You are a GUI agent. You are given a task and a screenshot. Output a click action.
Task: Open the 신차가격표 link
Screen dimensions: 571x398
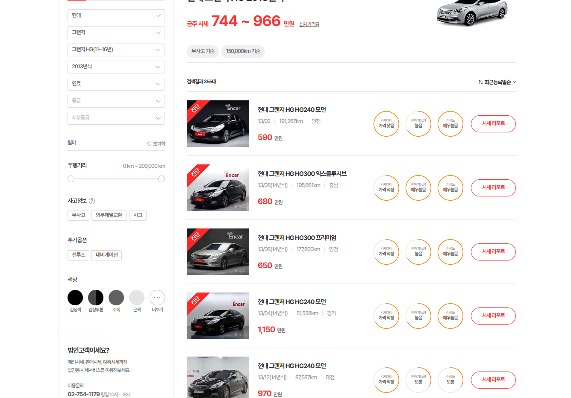click(x=309, y=24)
